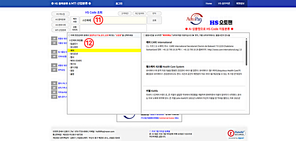Open the HS 품목분류 side button
The image size is (296, 141).
(x=60, y=19)
